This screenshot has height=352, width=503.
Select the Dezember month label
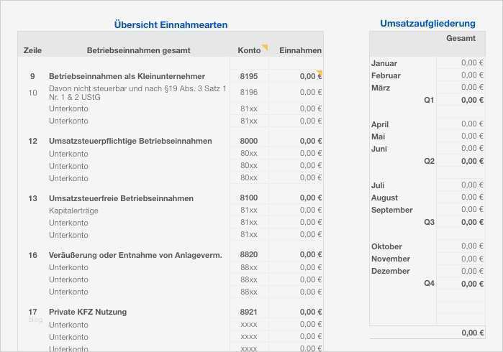(x=390, y=271)
